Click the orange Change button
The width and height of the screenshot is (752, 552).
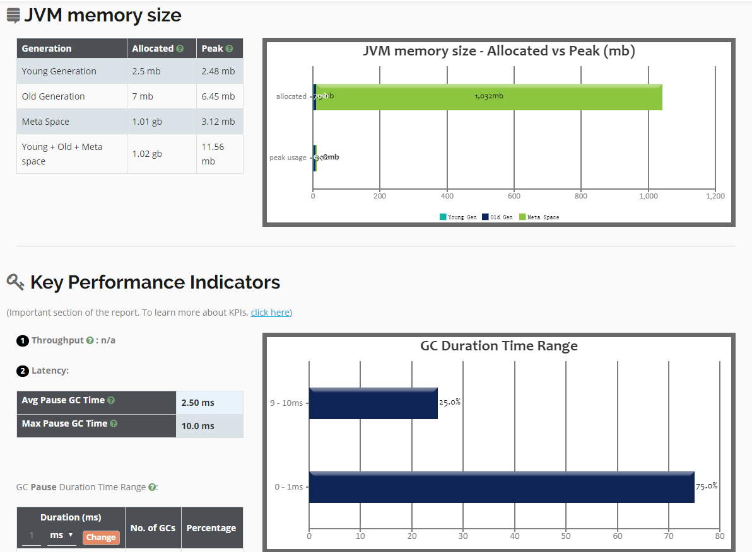click(x=101, y=538)
